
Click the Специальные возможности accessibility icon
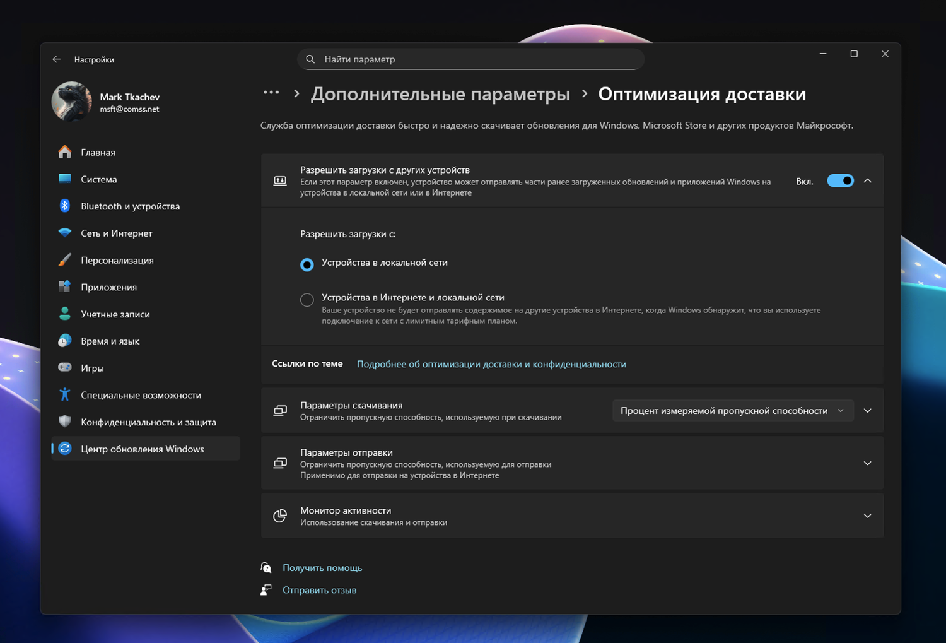pyautogui.click(x=65, y=395)
